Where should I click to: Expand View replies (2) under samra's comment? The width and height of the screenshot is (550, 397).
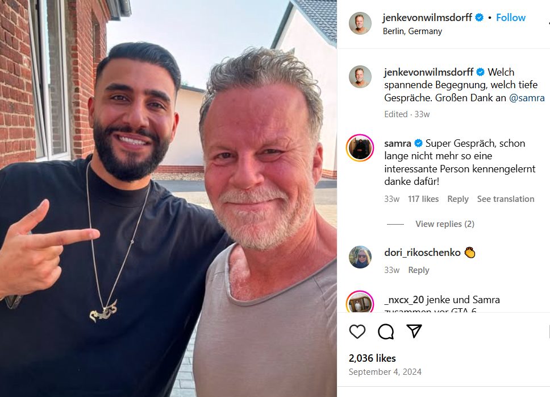(x=445, y=224)
